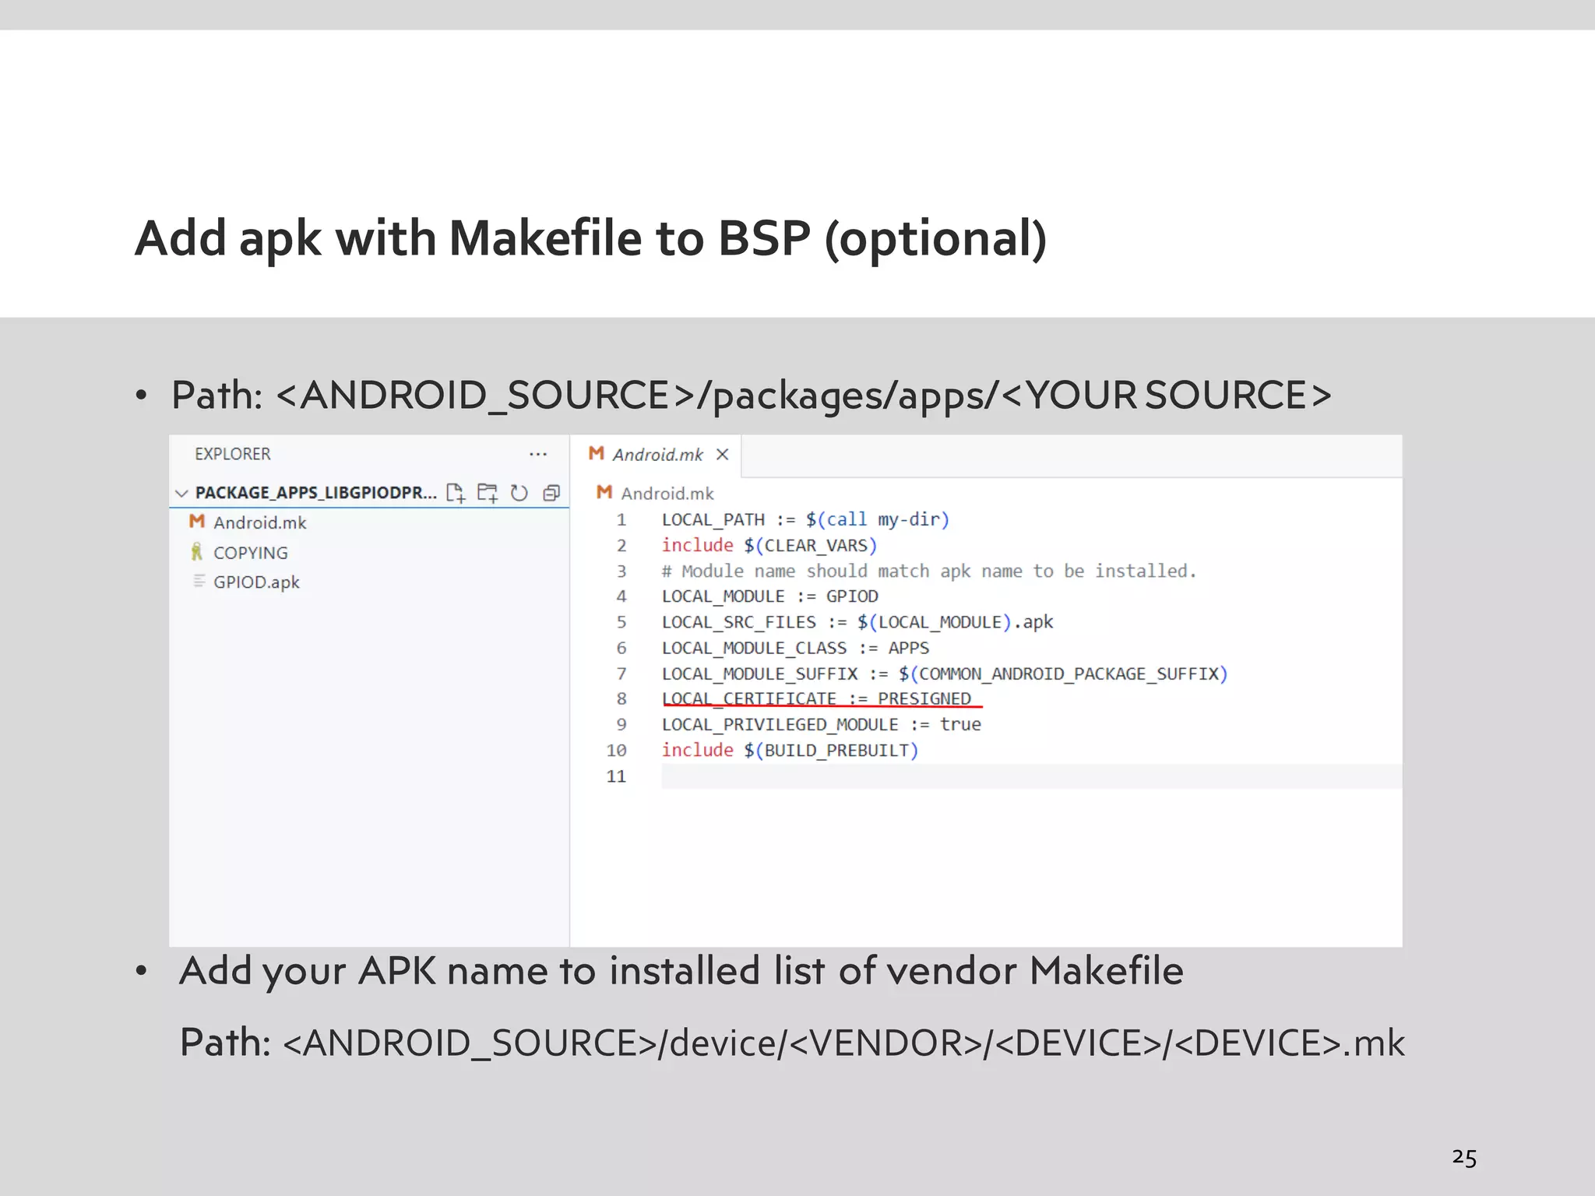Click the Android.mk breadcrumb above the code
This screenshot has height=1196, width=1595.
667,494
